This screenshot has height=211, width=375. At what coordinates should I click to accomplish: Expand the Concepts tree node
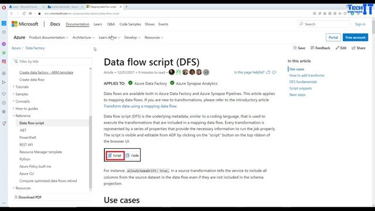pyautogui.click(x=22, y=101)
